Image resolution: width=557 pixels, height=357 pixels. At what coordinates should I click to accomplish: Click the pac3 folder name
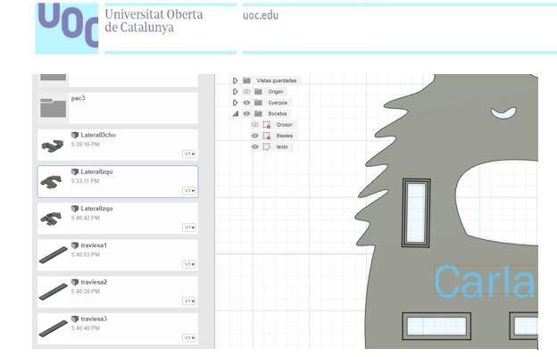(79, 98)
